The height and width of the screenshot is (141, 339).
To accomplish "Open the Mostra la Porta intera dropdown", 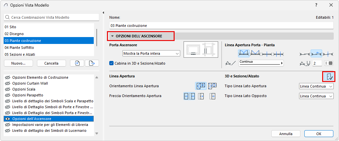I will point(151,53).
